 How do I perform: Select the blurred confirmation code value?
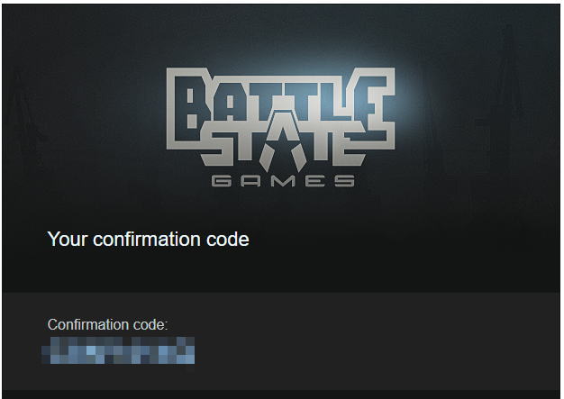coord(118,350)
